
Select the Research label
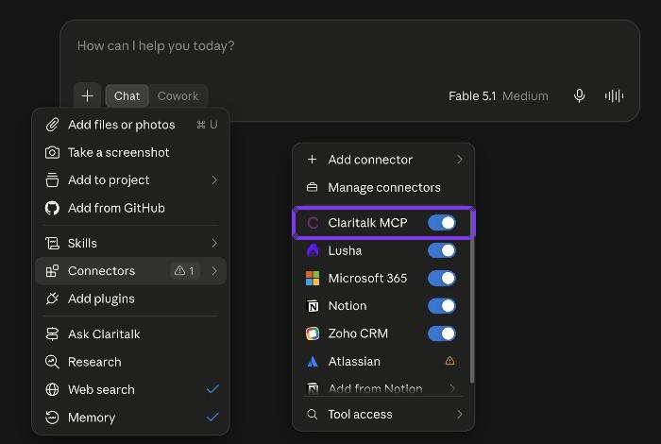pos(94,362)
